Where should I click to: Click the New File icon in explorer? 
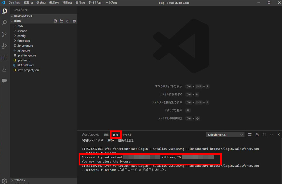55,21
